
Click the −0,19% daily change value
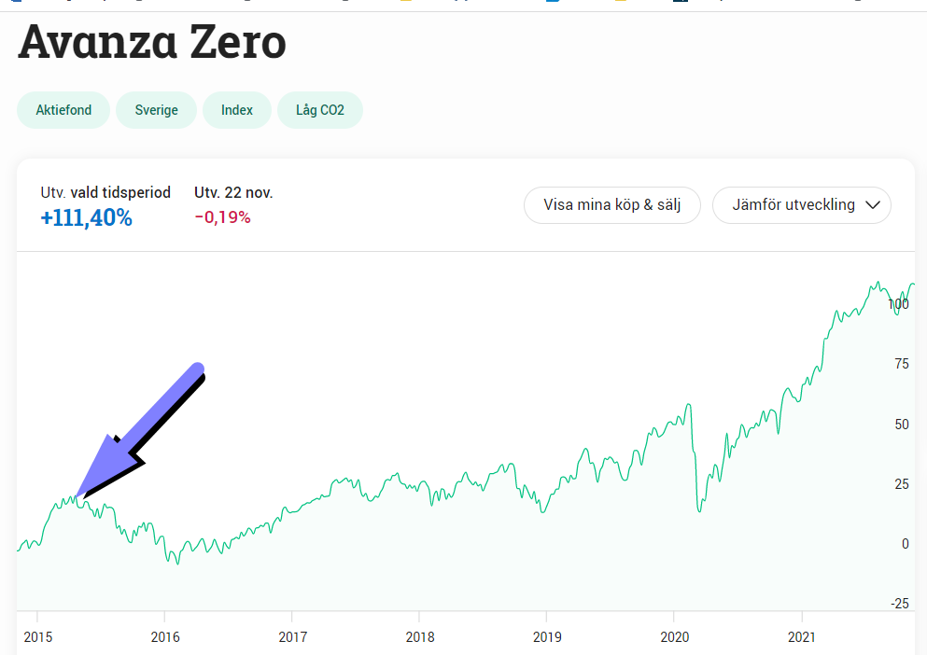223,217
